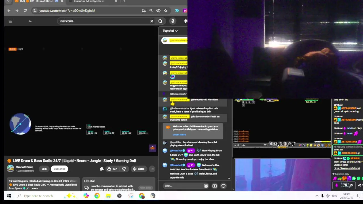
Task: Clear the YouTube search box text
Action: (152, 21)
